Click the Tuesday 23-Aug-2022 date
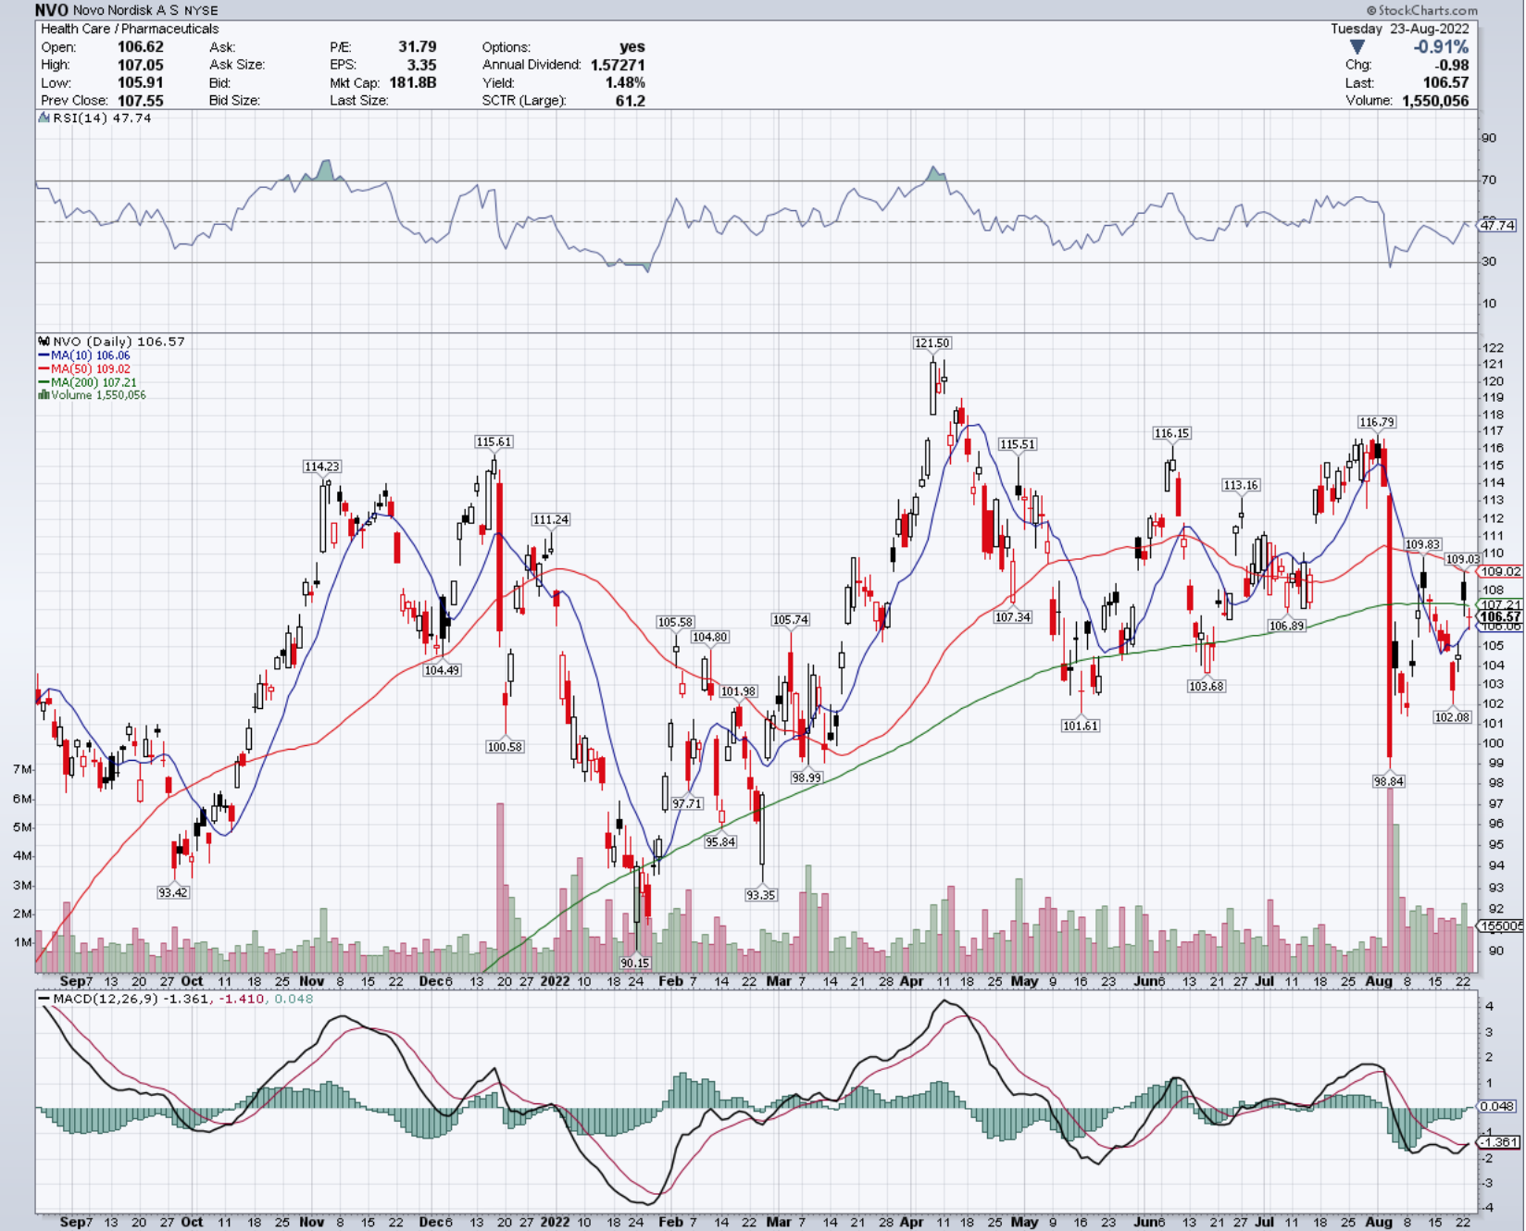Image resolution: width=1526 pixels, height=1231 pixels. coord(1400,29)
